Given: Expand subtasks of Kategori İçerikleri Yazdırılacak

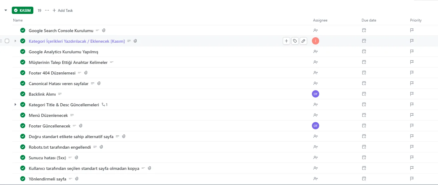Looking at the screenshot, I should 15,41.
